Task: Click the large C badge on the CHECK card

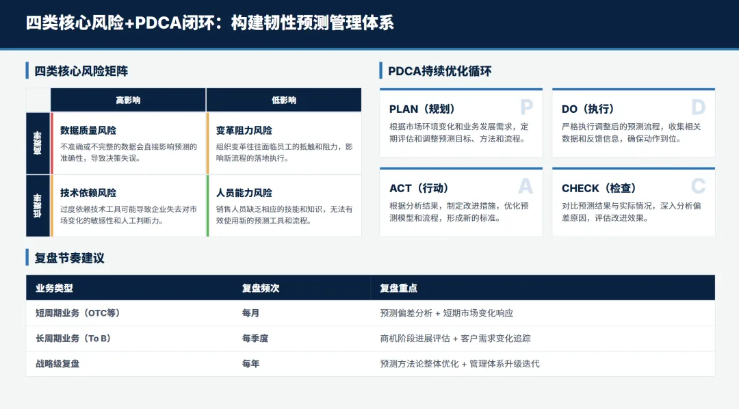Action: (698, 187)
